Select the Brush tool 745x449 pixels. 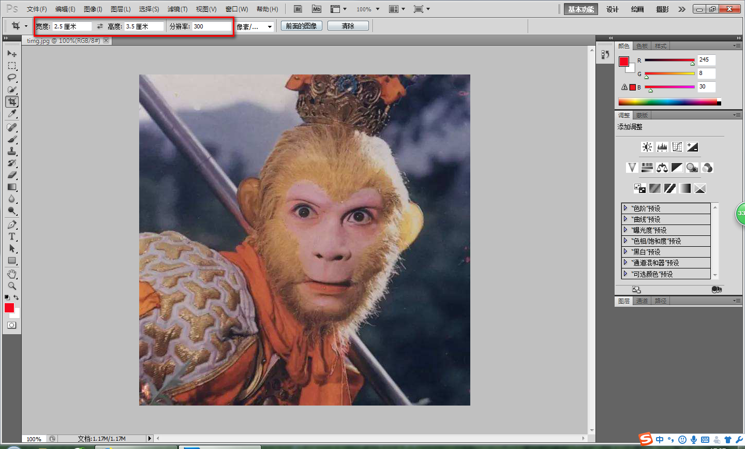[12, 139]
